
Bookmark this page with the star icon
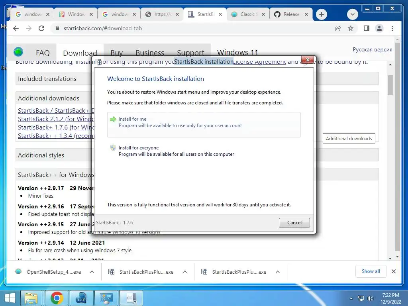tap(351, 28)
